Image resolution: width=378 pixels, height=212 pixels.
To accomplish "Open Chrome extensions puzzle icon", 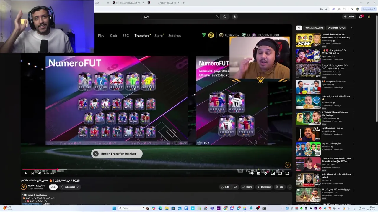I will [x=344, y=9].
